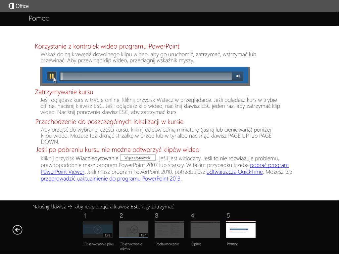Click the 1:28 duration badge
Image resolution: width=339 pixels, height=254 pixels.
click(107, 235)
